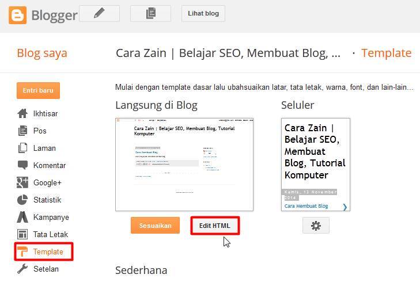Screen dimensions: 420x282
Task: Click the blog title Cara Zain heading
Action: 228,53
